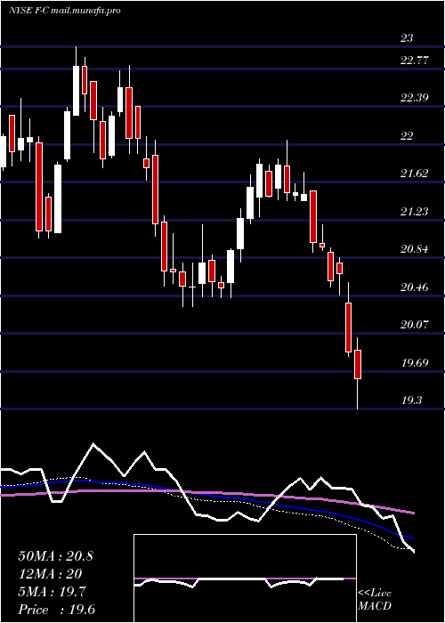This screenshot has width=445, height=623.
Task: Select the 5MA : 19.7 value
Action: 50,592
